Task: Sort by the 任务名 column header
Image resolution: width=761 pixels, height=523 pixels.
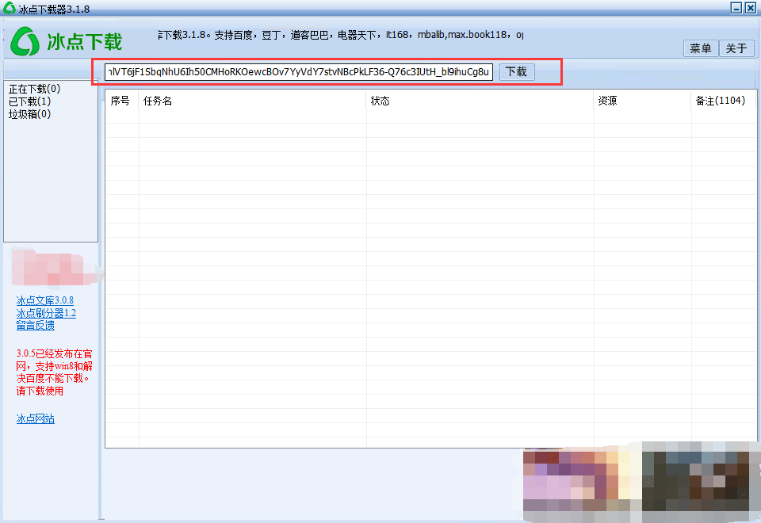Action: tap(158, 101)
